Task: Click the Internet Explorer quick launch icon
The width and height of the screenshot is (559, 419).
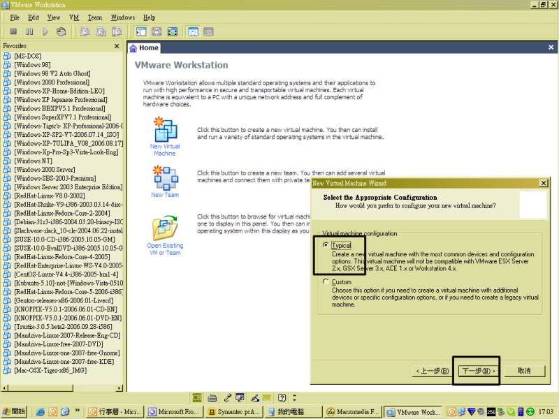Action: point(41,412)
